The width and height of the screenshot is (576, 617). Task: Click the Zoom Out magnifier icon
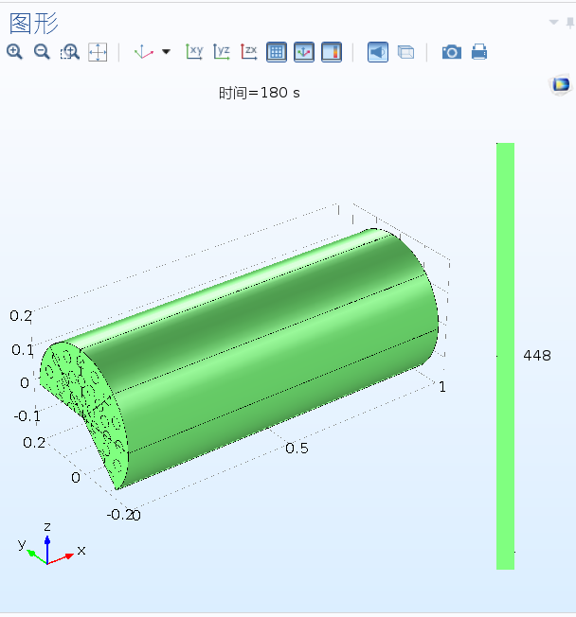pos(42,52)
